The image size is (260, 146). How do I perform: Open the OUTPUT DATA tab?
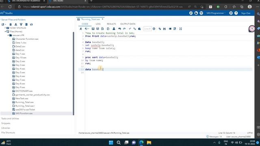tap(128, 24)
